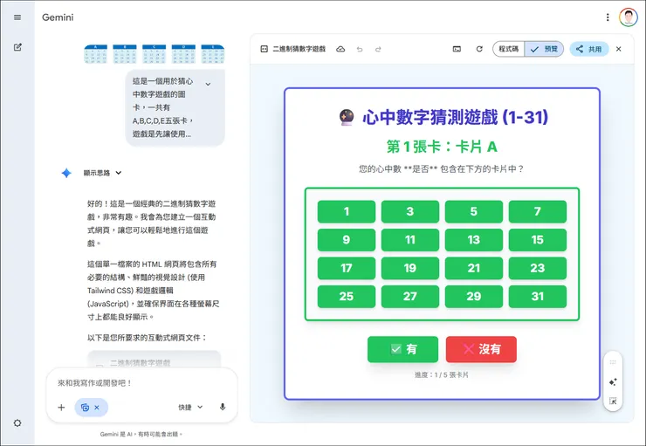Click number tile 1
This screenshot has height=446, width=646.
(347, 212)
